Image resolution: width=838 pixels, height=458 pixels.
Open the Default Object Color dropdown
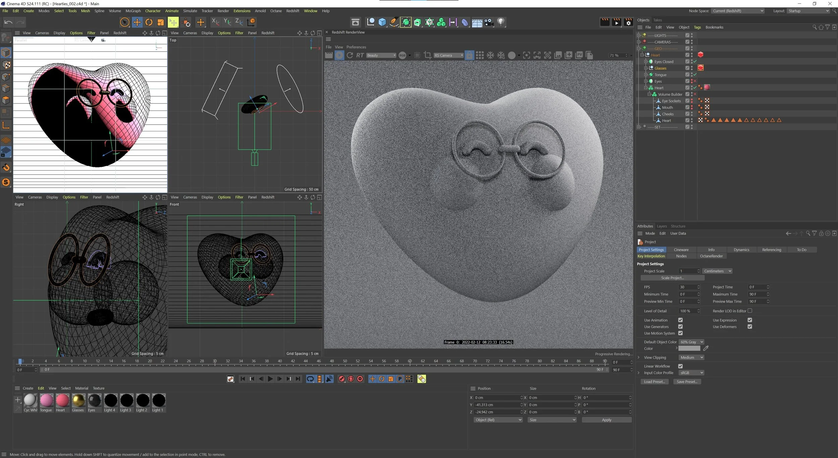pos(691,342)
